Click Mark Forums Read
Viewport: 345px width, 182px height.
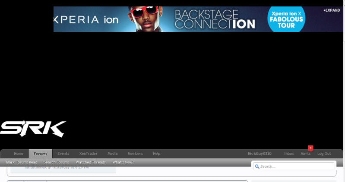click(22, 163)
